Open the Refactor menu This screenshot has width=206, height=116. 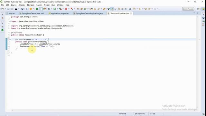click(22, 5)
